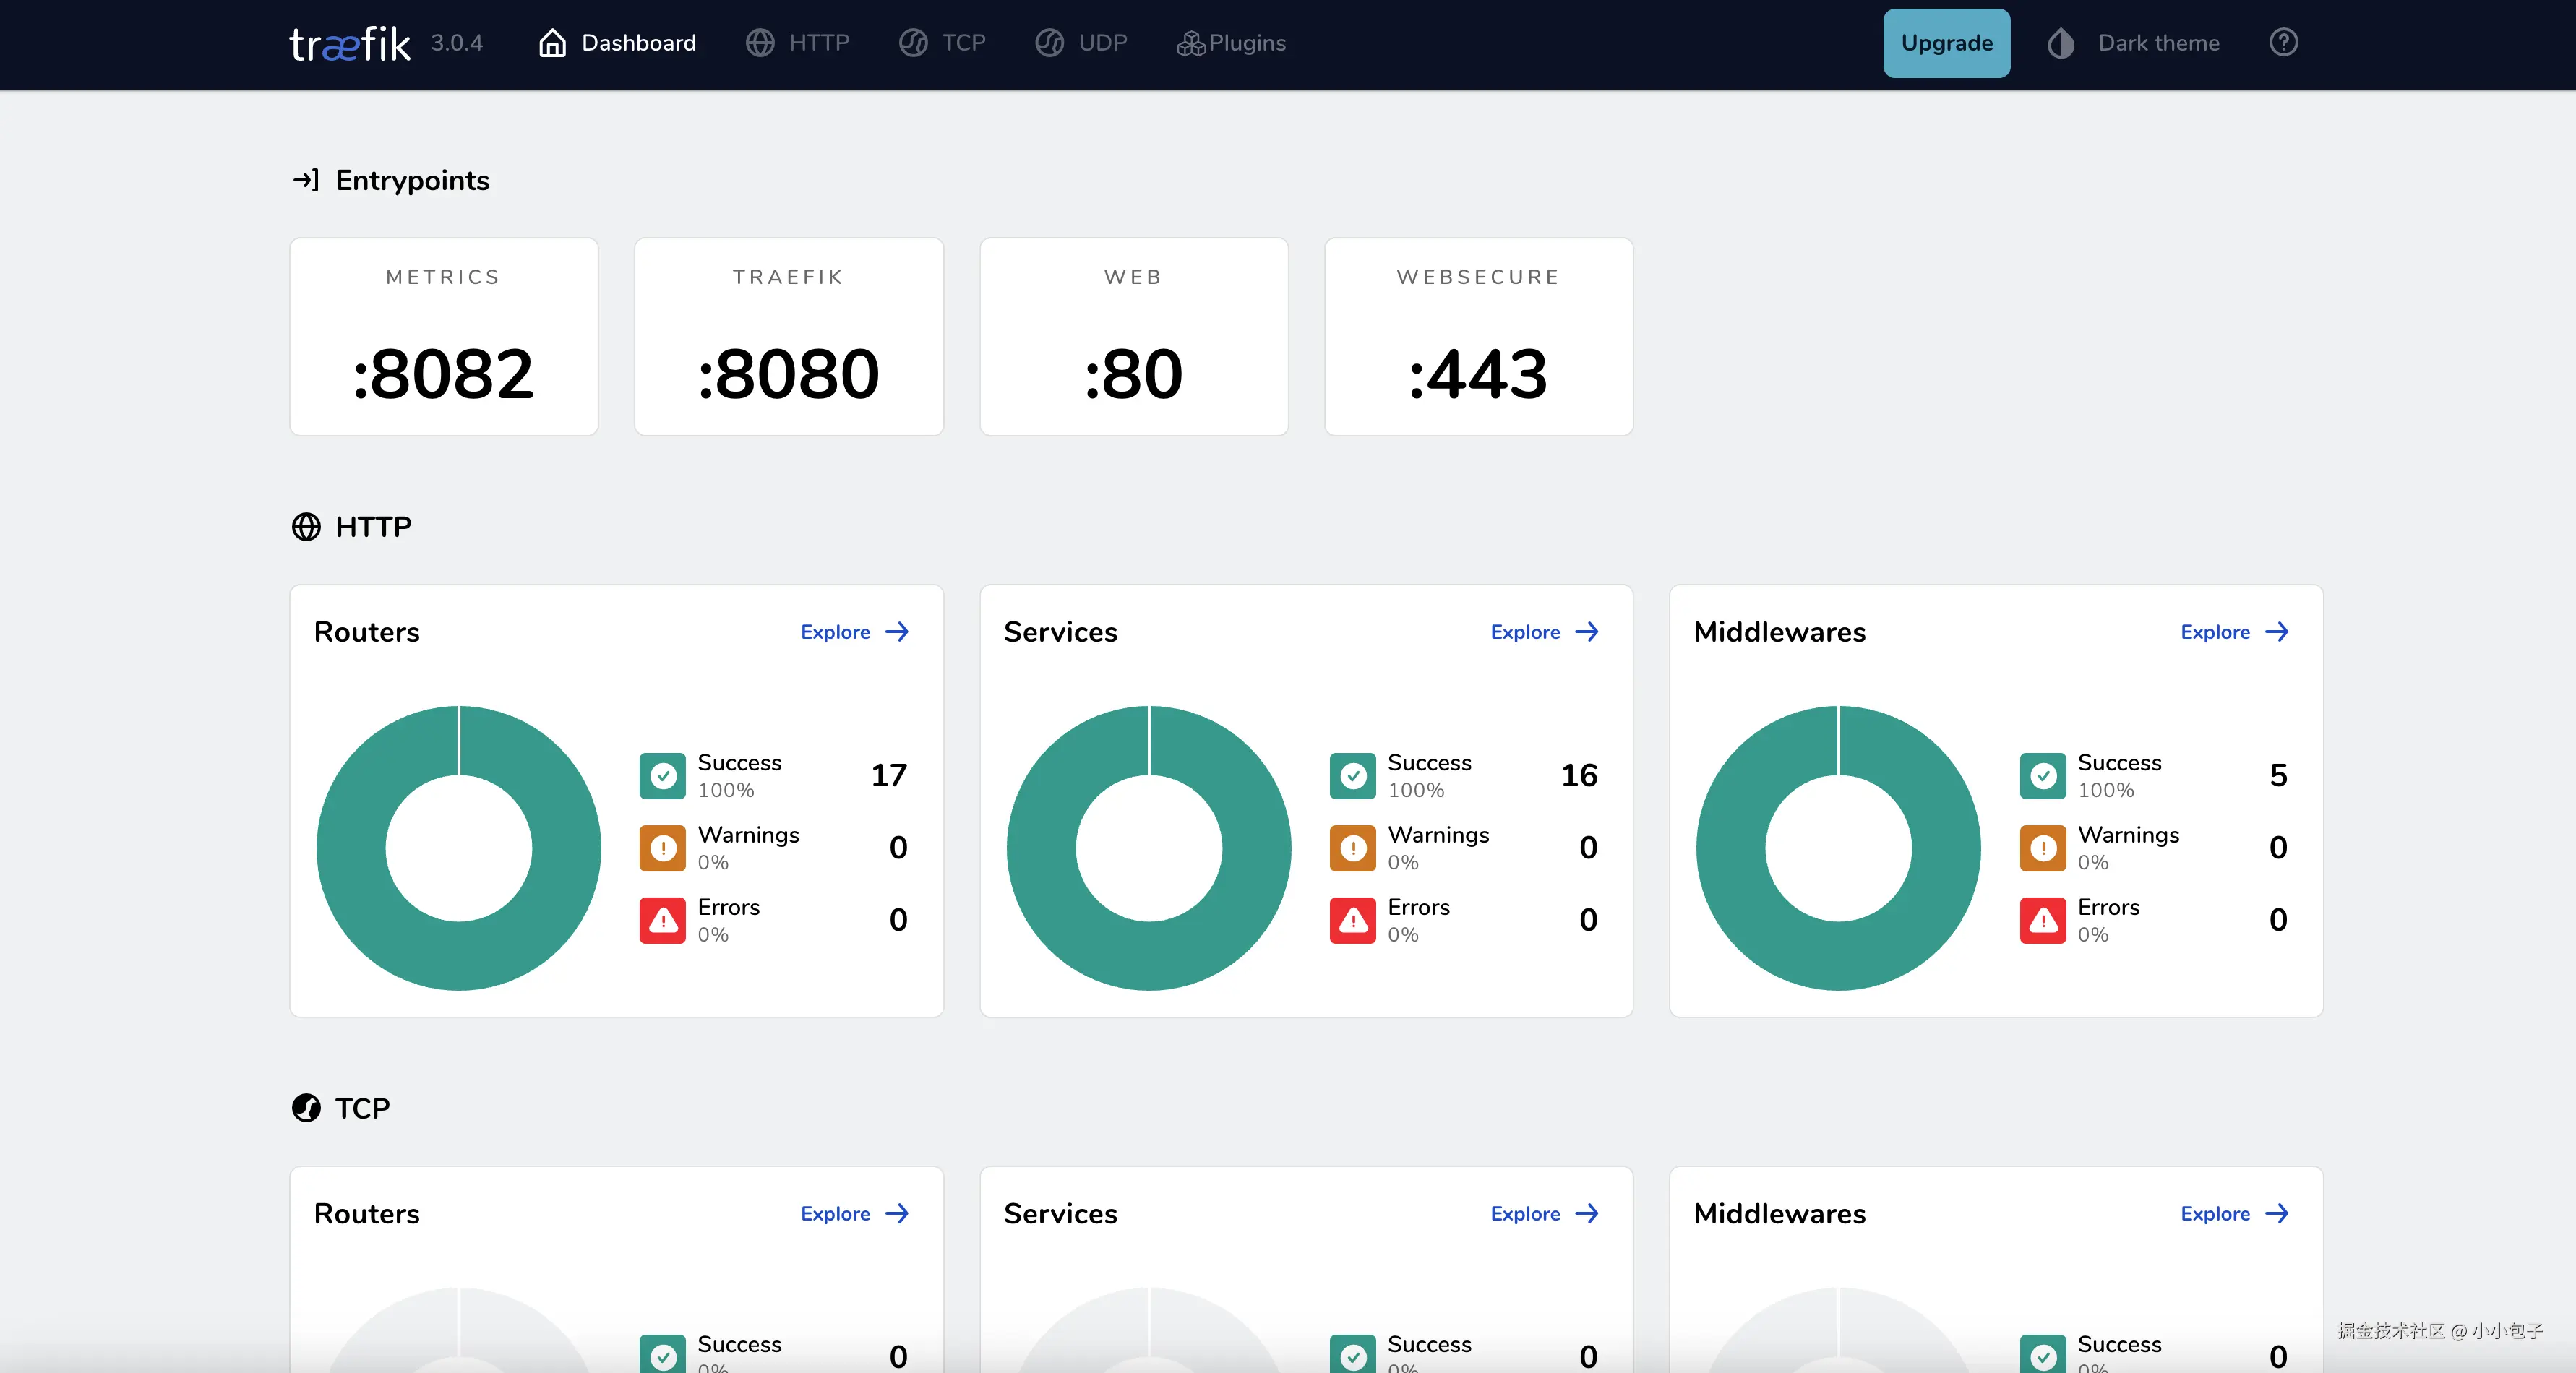
Task: Click the Dashboard home icon
Action: coord(552,42)
